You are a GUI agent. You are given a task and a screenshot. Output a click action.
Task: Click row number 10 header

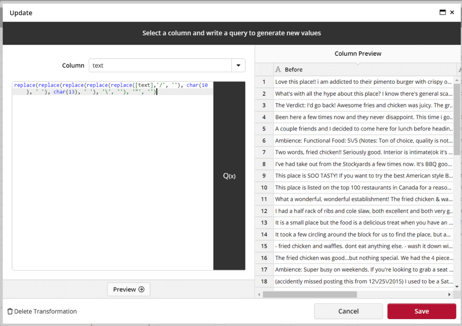point(264,187)
